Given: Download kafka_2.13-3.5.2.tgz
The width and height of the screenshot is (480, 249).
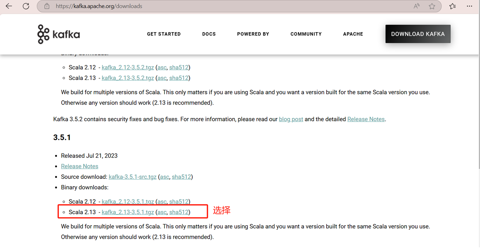Looking at the screenshot, I should (128, 78).
